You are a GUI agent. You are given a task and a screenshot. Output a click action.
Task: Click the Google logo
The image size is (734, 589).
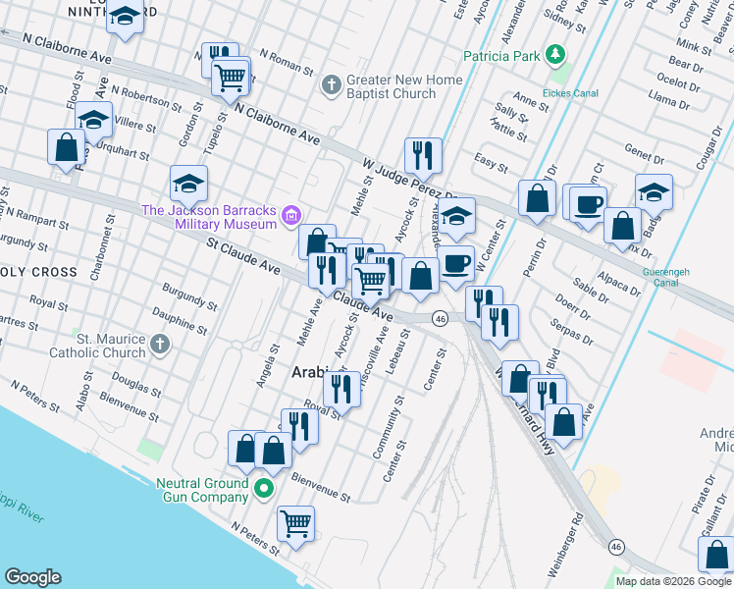[33, 577]
